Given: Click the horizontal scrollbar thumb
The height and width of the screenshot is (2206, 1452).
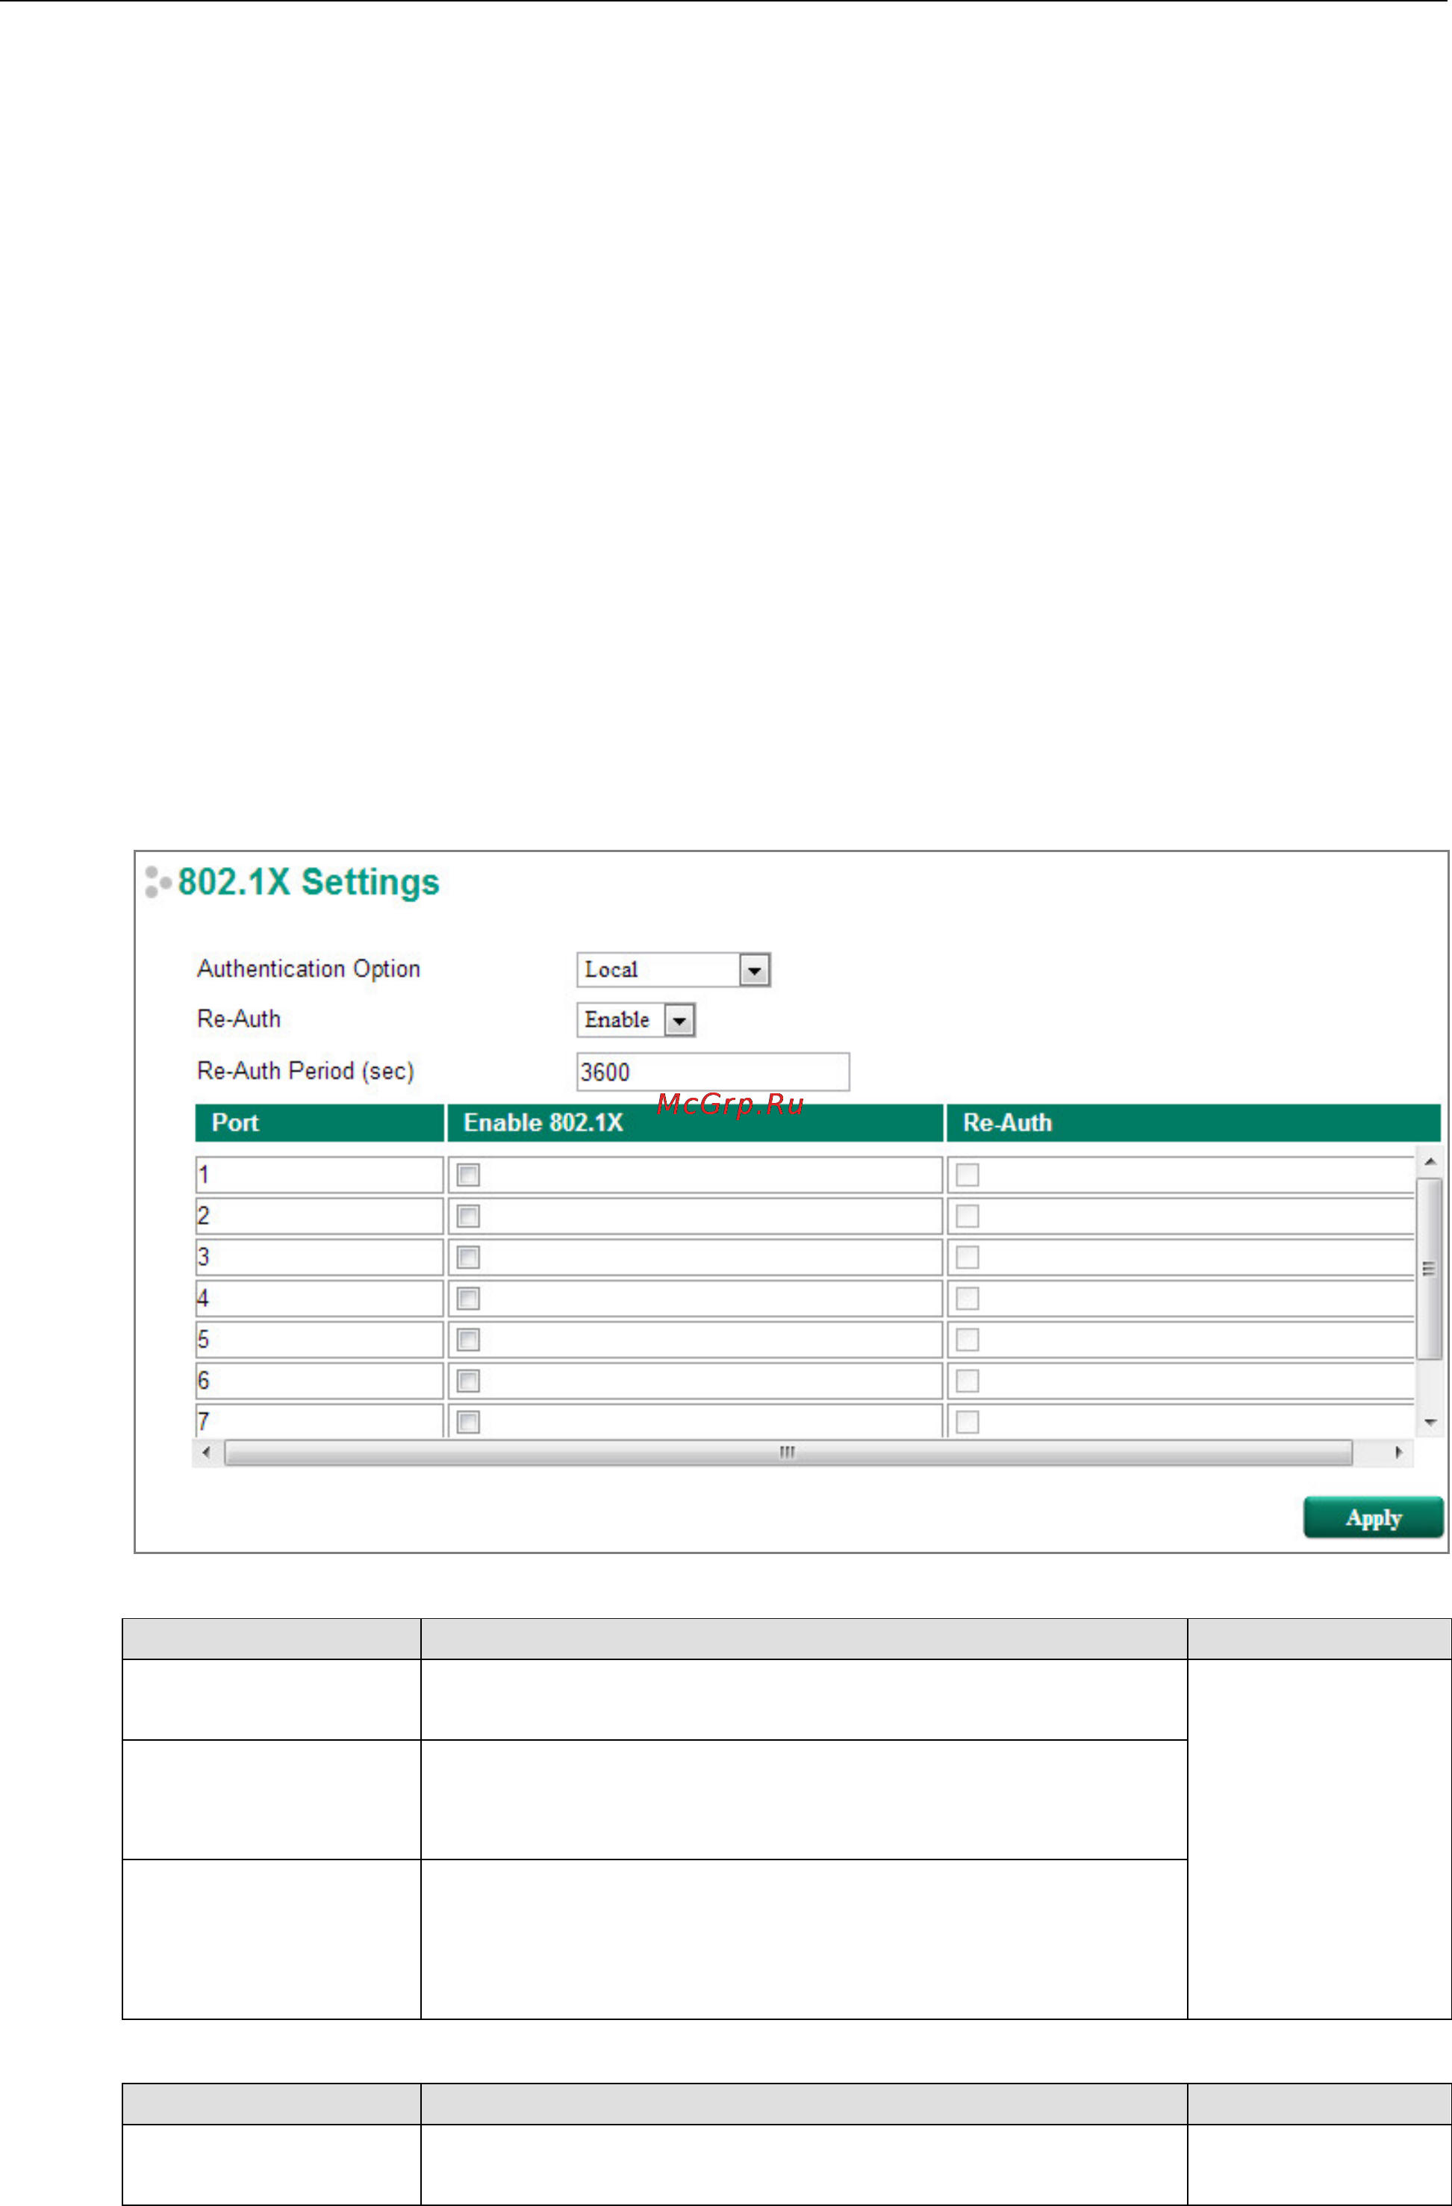Looking at the screenshot, I should [x=788, y=1452].
